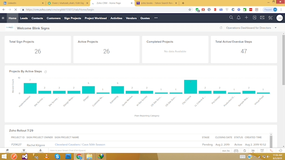Click the SIGN PROJECT NAME column header
This screenshot has height=160, width=285.
pos(67,137)
